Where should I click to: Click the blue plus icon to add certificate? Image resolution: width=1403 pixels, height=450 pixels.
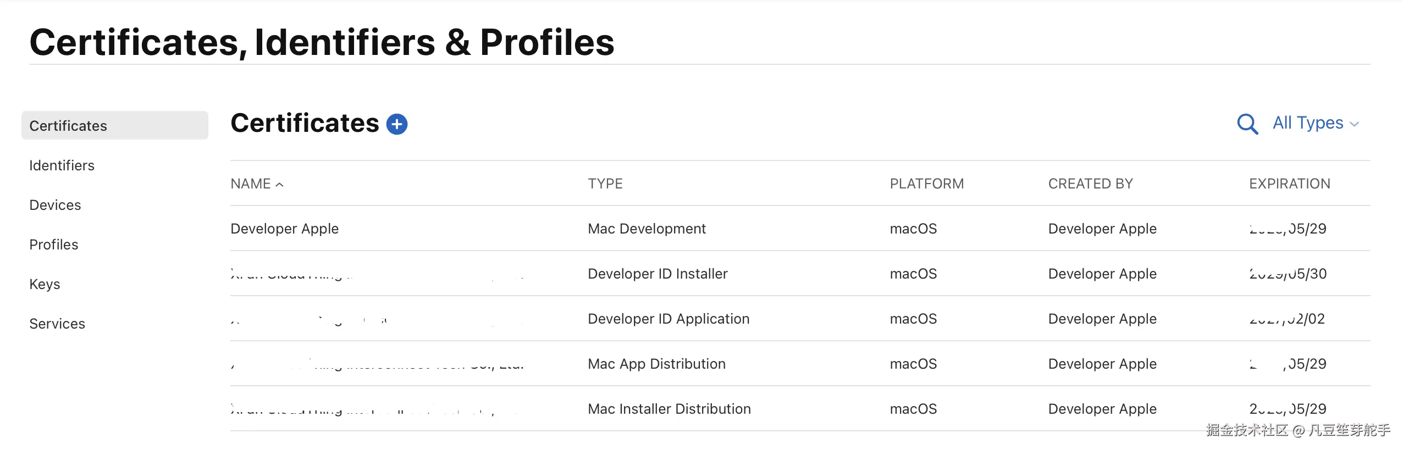(x=396, y=124)
